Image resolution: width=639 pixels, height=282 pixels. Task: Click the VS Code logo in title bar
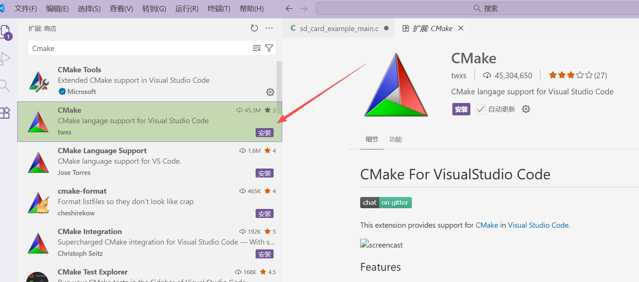pyautogui.click(x=2, y=9)
